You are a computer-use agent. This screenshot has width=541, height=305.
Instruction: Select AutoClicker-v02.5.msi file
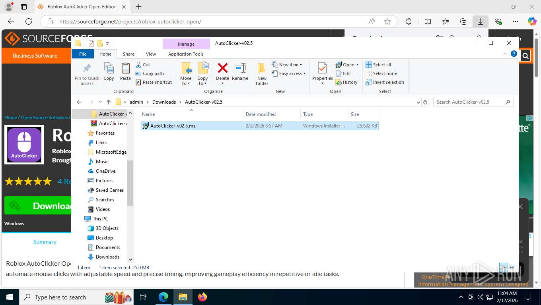point(259,126)
